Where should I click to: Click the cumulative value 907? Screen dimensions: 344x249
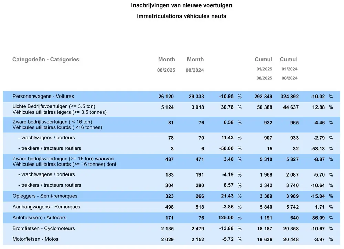coord(268,138)
